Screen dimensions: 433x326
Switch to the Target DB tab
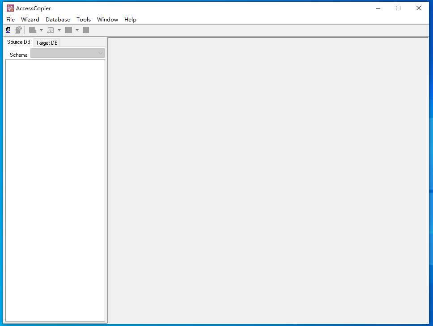tap(47, 43)
